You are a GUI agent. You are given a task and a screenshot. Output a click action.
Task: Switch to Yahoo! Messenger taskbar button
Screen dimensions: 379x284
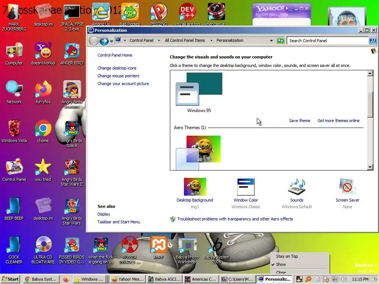point(128,279)
